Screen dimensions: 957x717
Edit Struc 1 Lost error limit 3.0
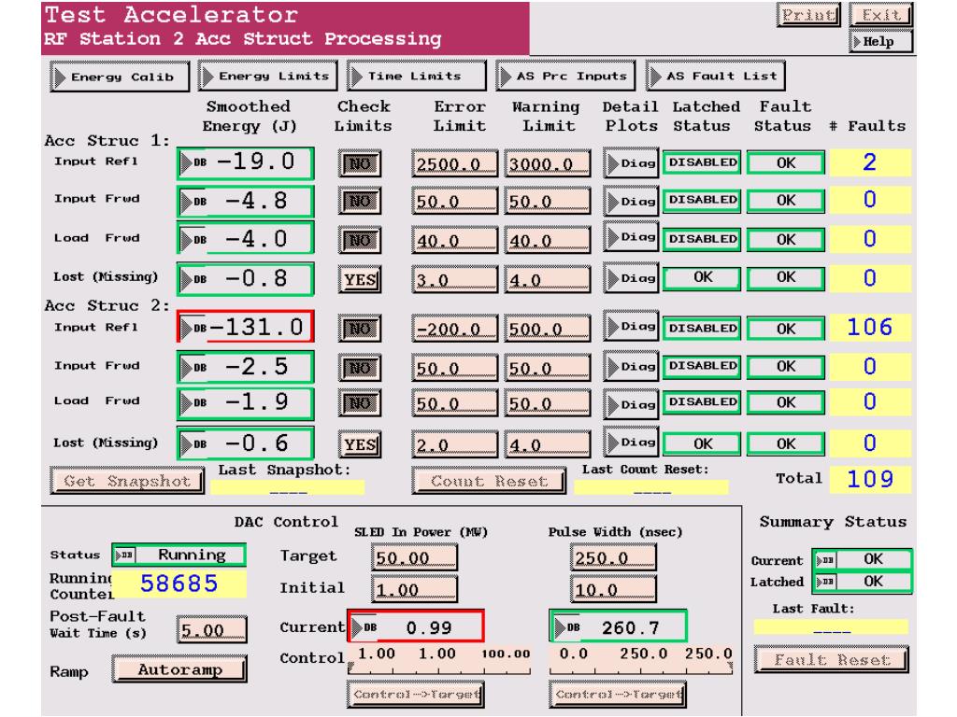[x=454, y=280]
